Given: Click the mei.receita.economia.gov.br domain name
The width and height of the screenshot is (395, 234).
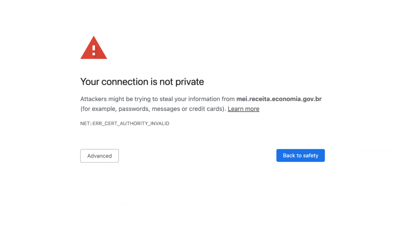Looking at the screenshot, I should click(279, 99).
